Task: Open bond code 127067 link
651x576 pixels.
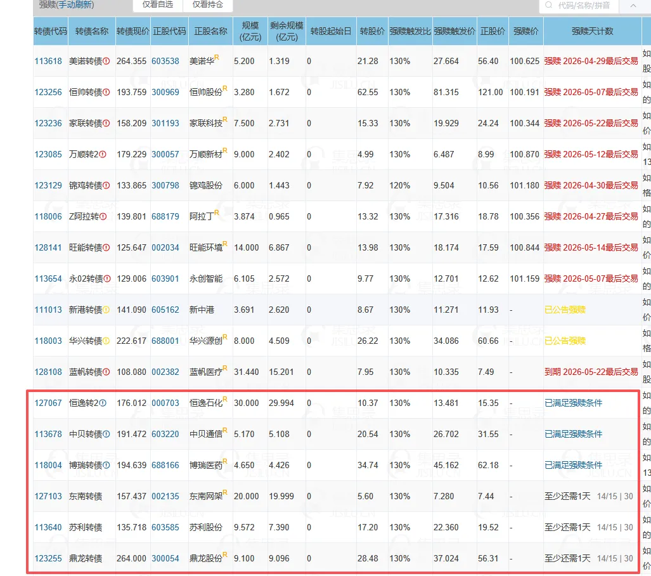Action: (48, 403)
